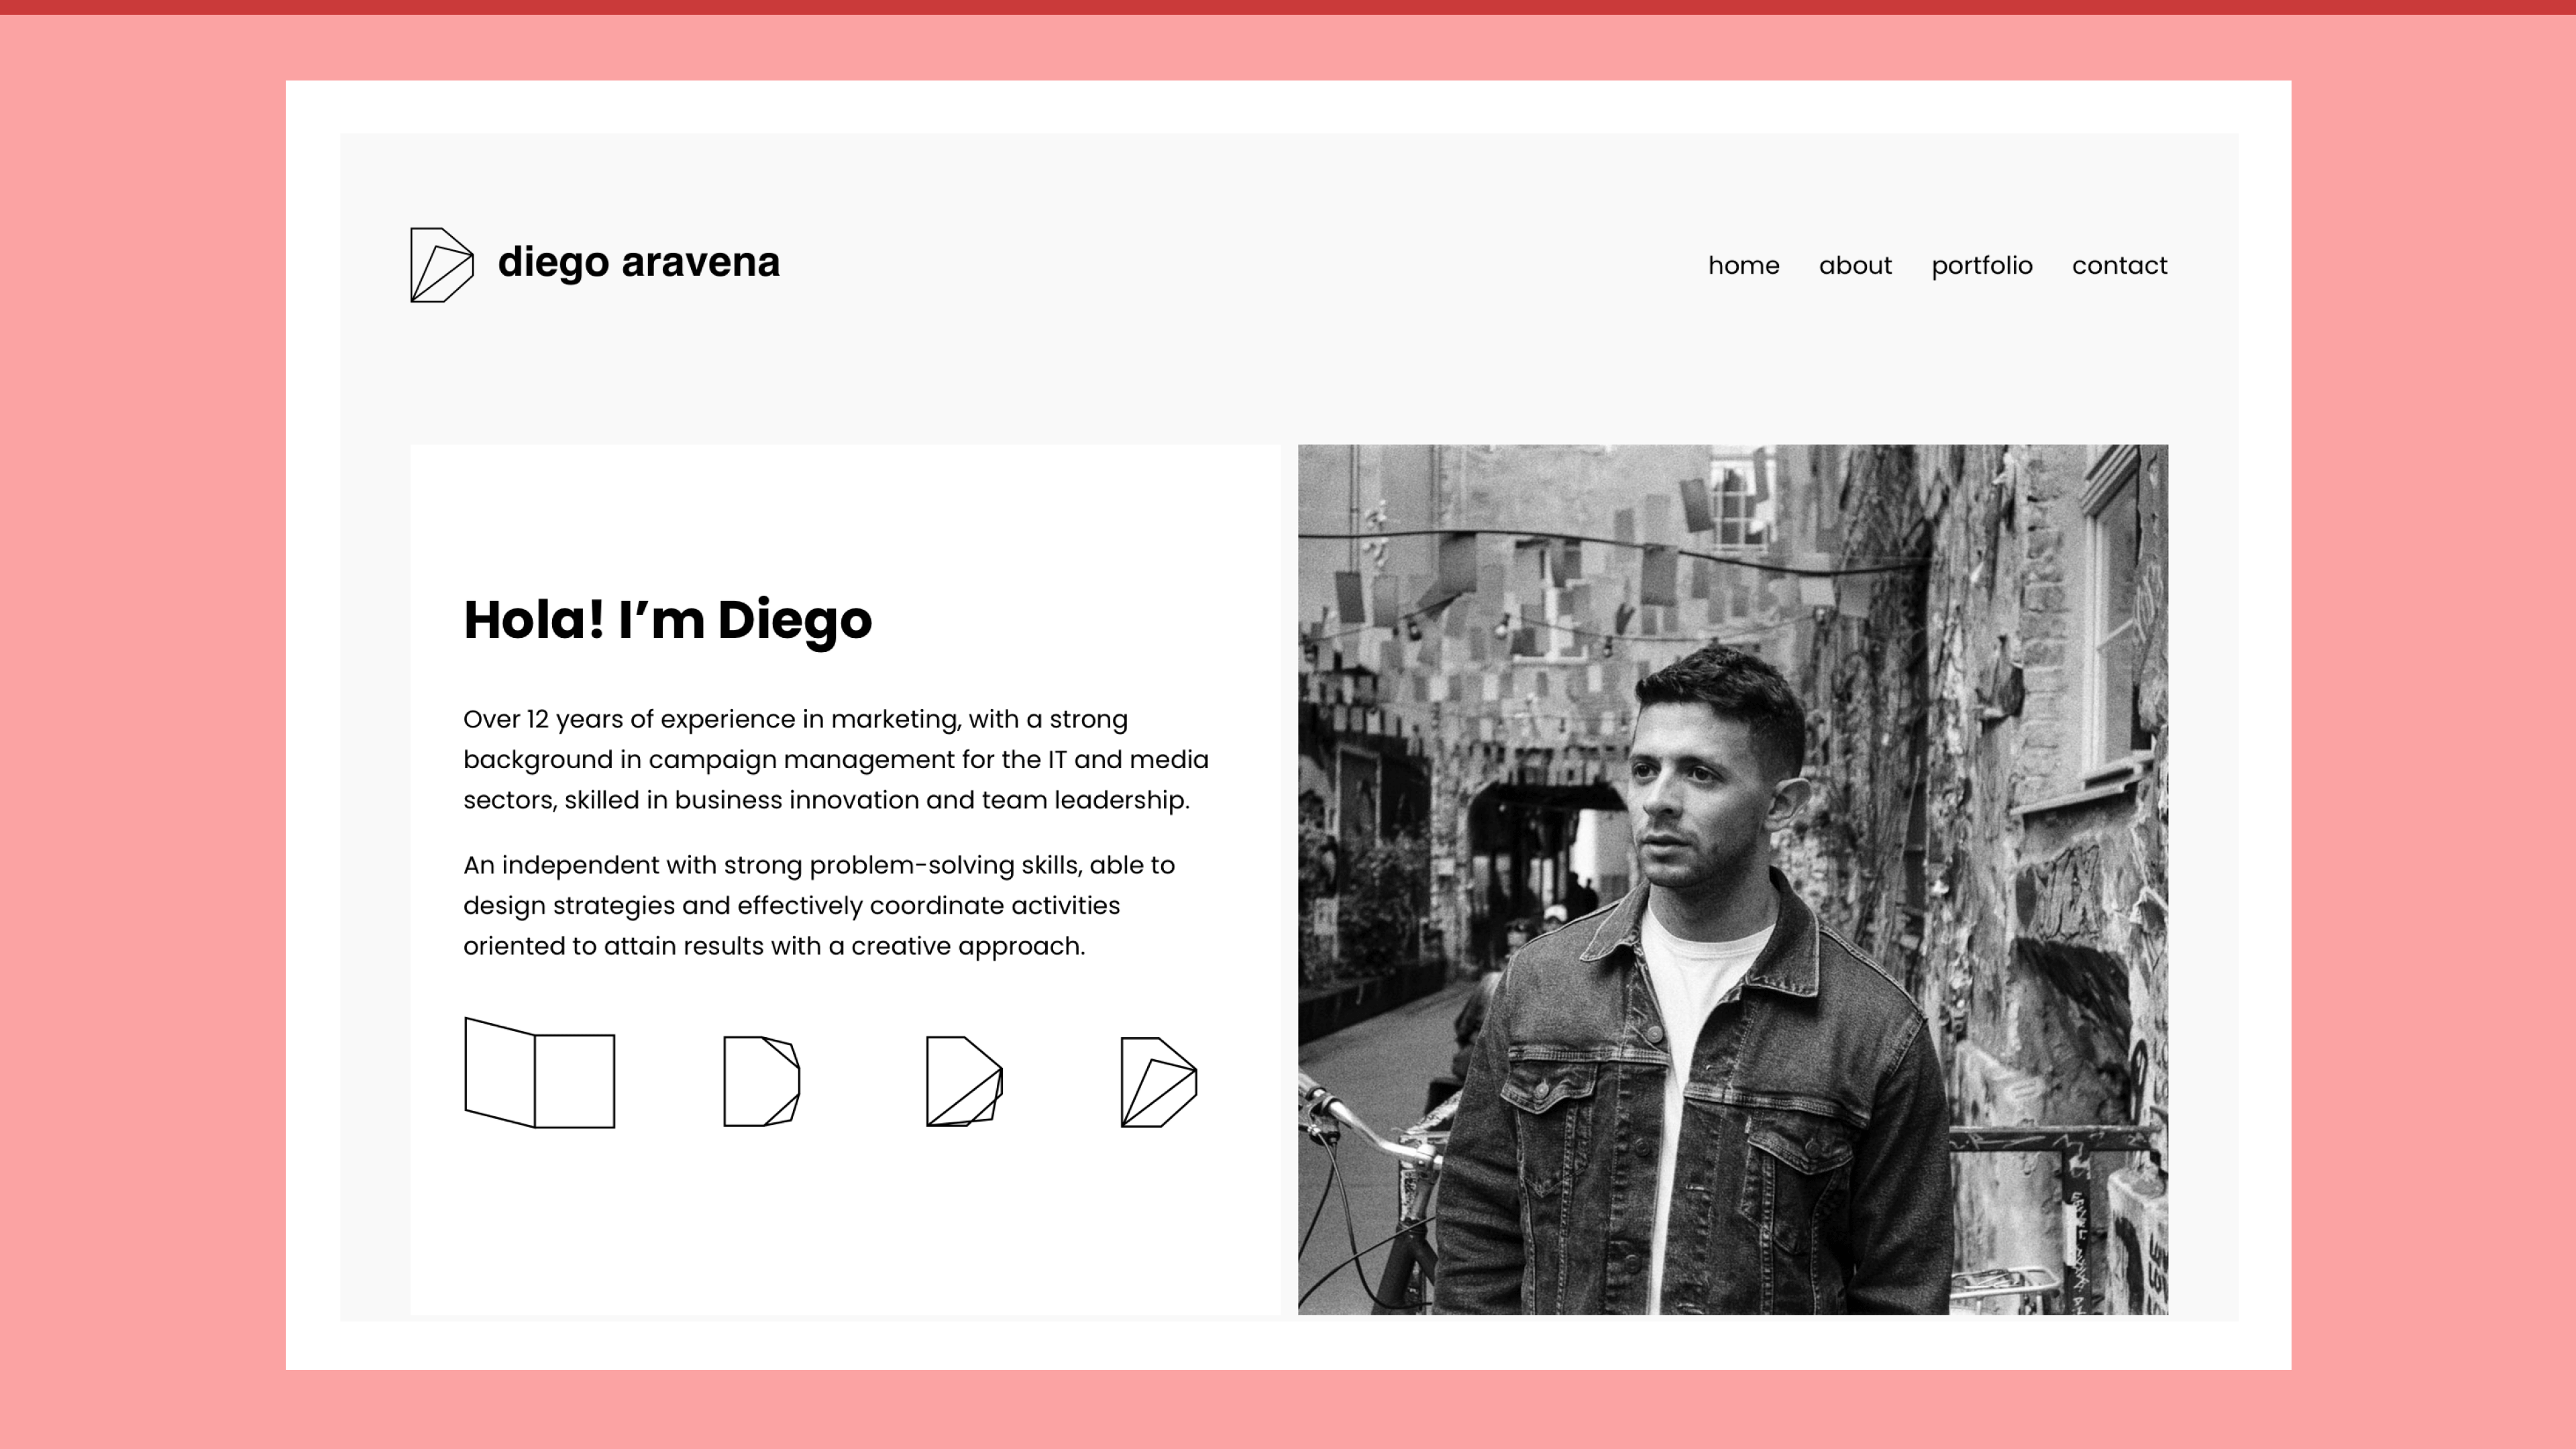Click the unfolded open paper icon
Screen dimensions: 2576x1449
click(539, 1074)
